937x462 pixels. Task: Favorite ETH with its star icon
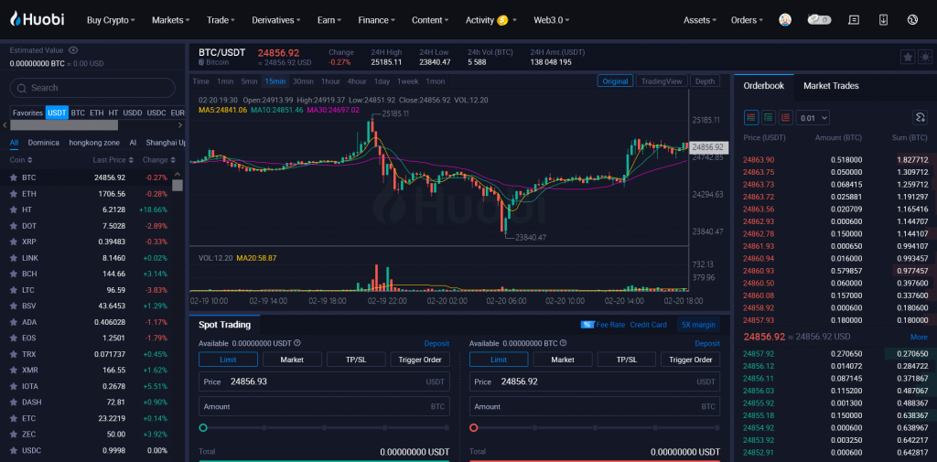click(13, 194)
